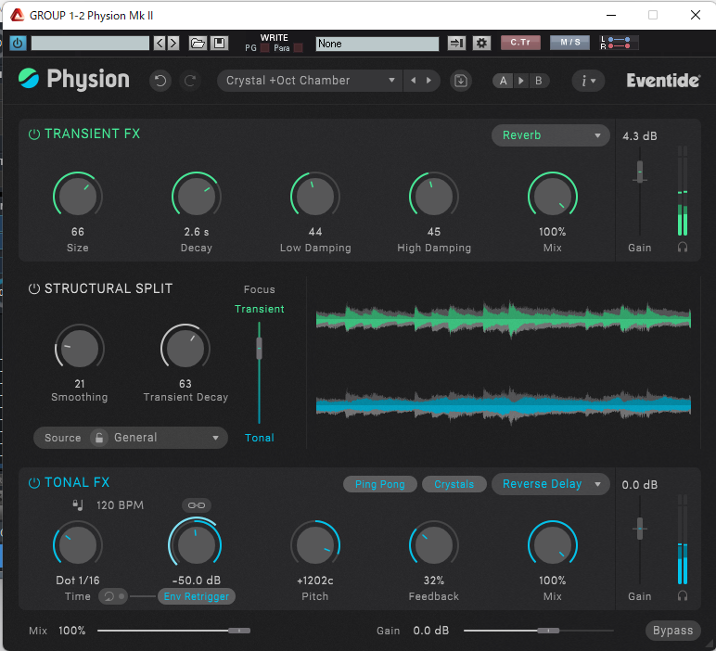
Task: Click the Smoothing knob
Action: point(80,348)
